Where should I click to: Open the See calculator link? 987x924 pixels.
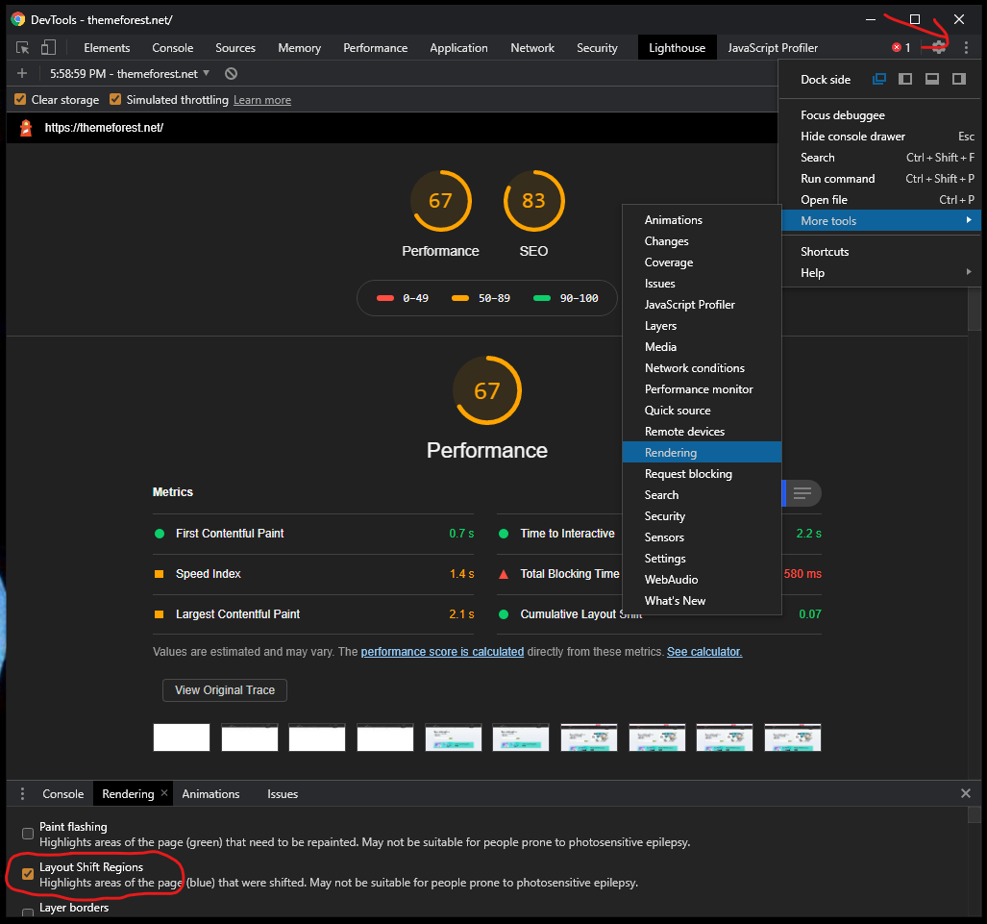click(703, 651)
